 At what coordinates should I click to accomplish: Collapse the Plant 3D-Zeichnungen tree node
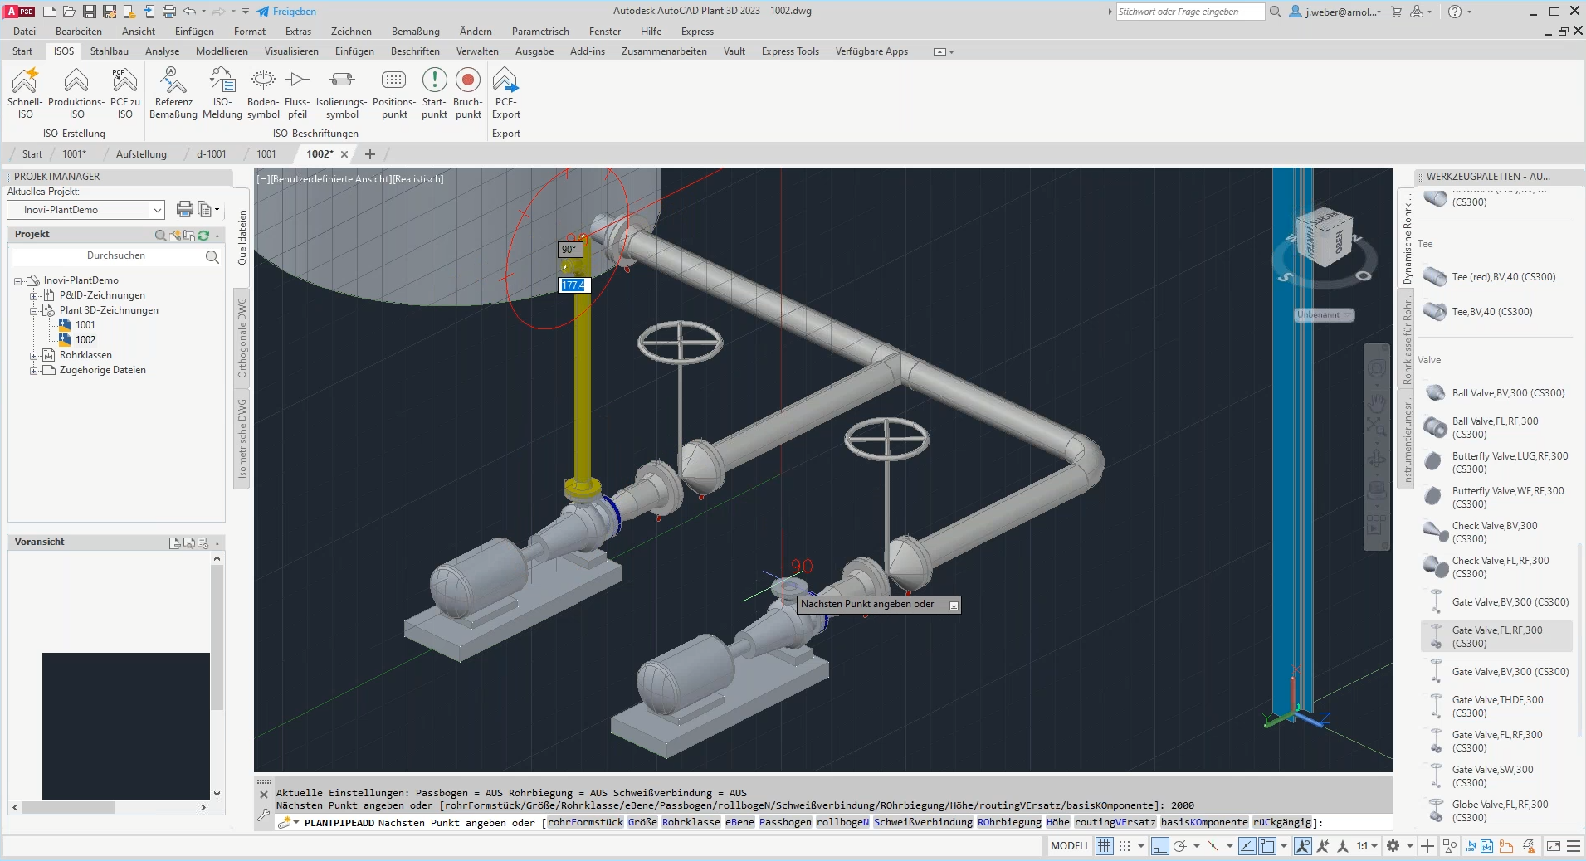(x=34, y=311)
